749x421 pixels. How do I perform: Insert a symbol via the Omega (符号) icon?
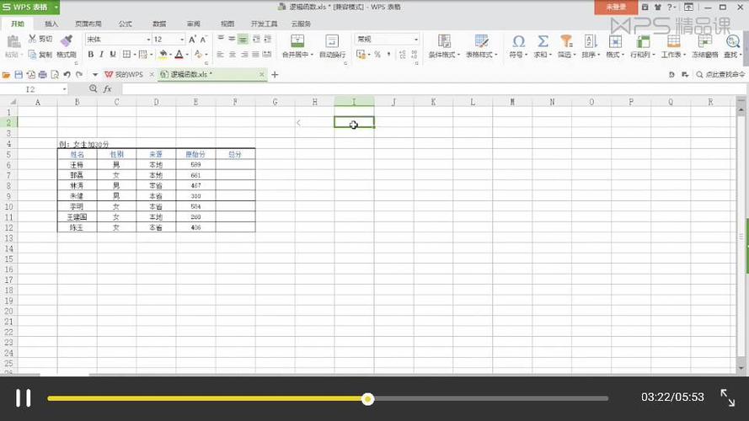click(518, 41)
